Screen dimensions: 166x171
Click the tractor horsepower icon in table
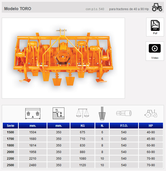pyautogui.click(x=151, y=113)
